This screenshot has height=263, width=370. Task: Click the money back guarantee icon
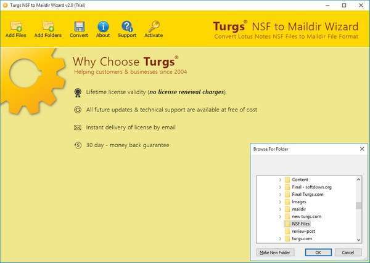coord(78,145)
